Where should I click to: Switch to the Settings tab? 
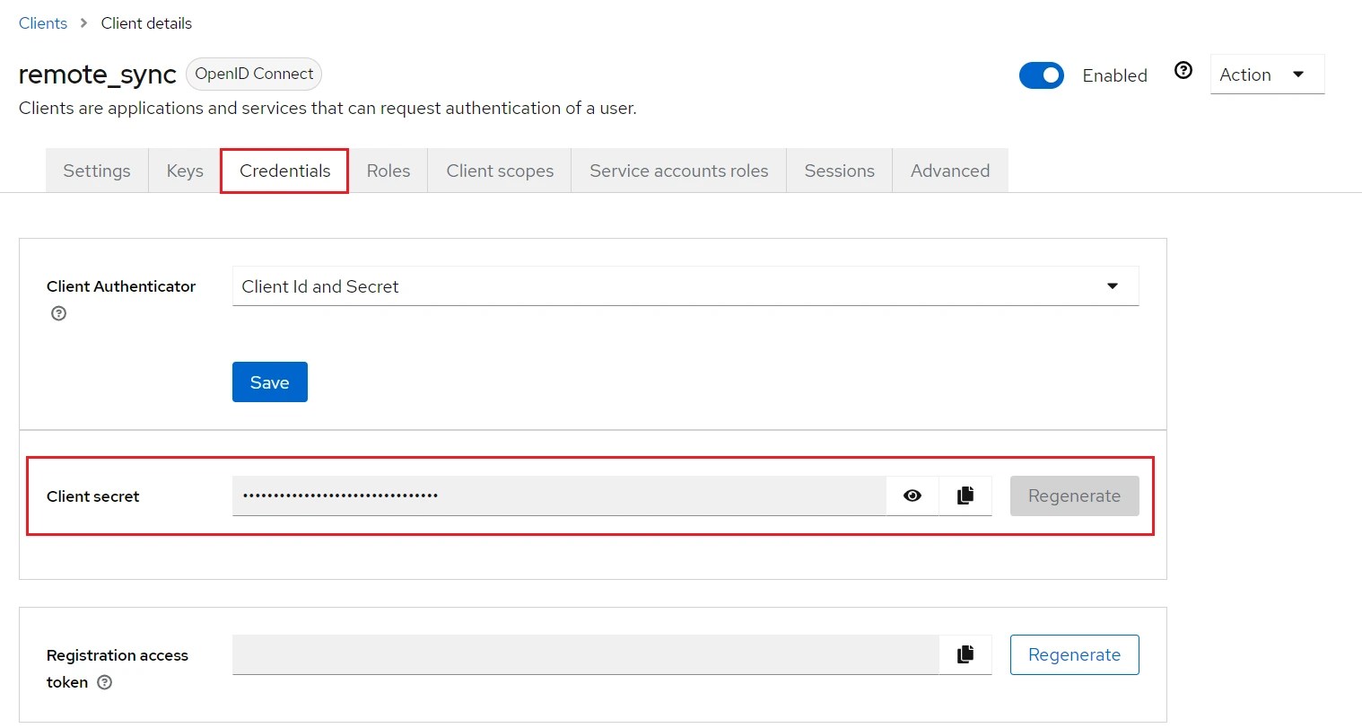pos(96,171)
